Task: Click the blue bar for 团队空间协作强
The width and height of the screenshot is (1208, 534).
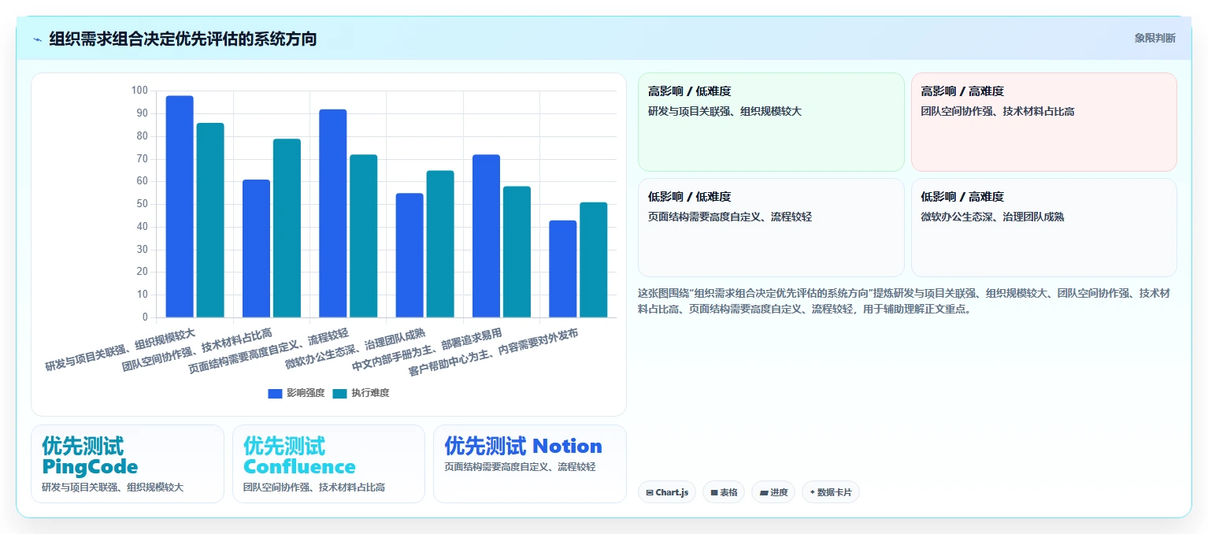Action: [x=256, y=248]
